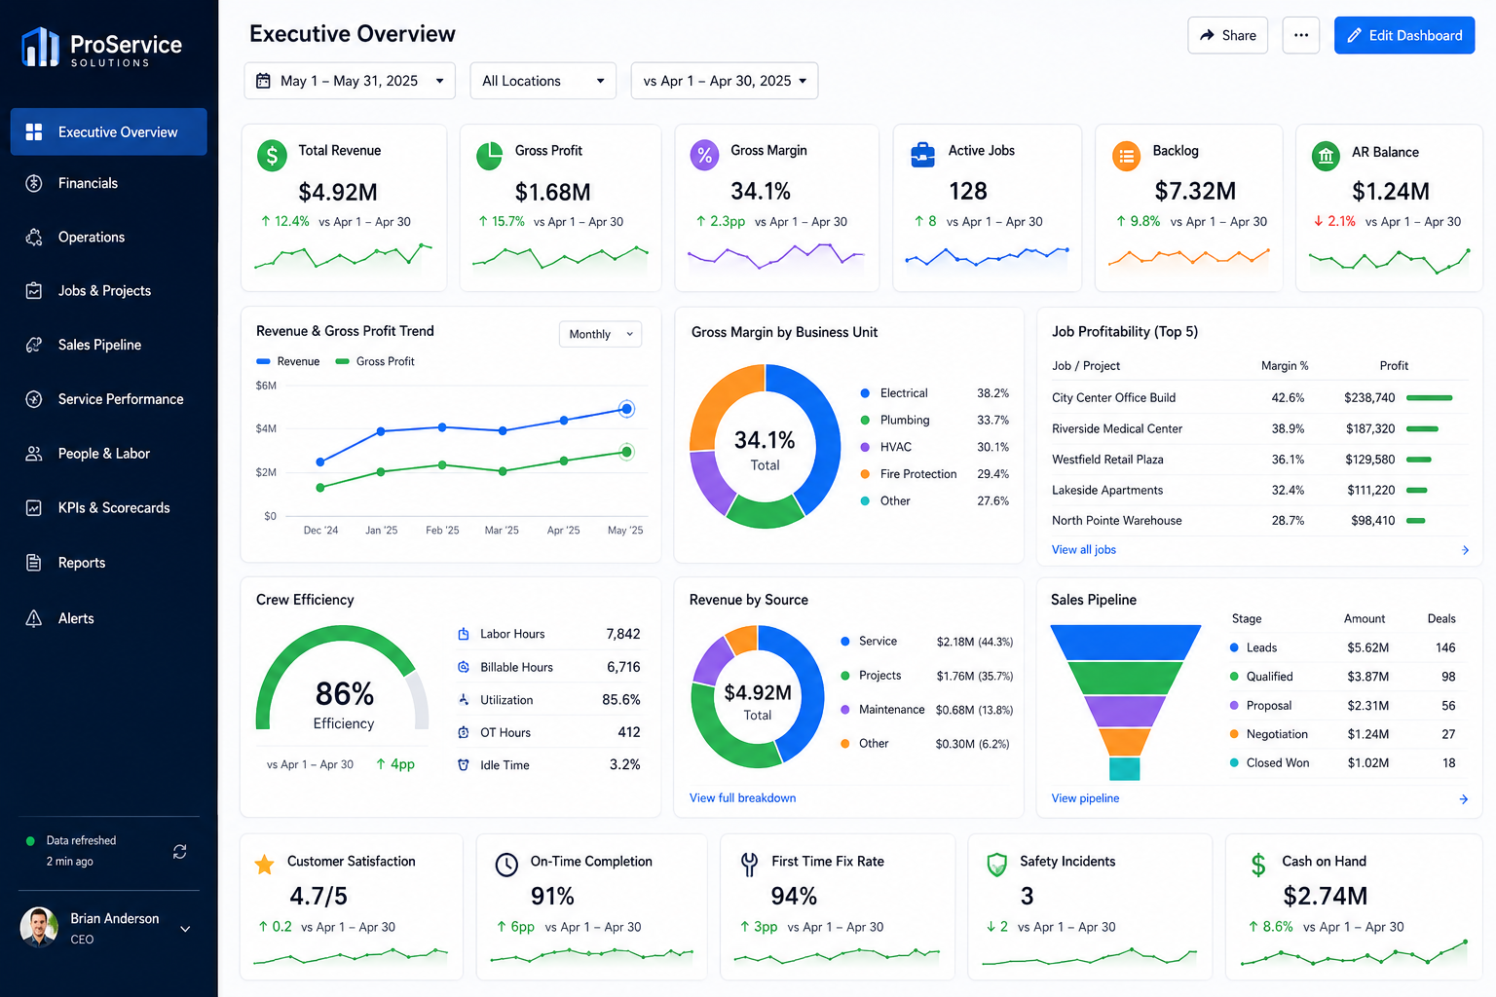The width and height of the screenshot is (1496, 997).
Task: Open the Monthly interval dropdown
Action: pos(600,334)
